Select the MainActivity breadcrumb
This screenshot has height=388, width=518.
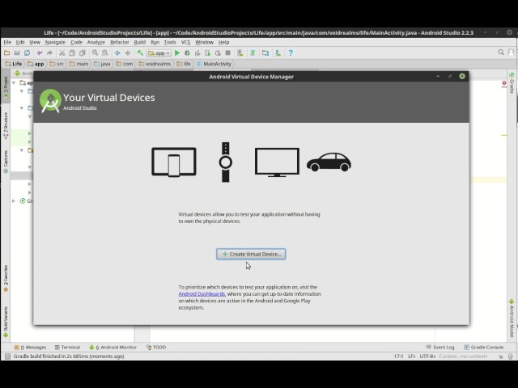pos(214,64)
